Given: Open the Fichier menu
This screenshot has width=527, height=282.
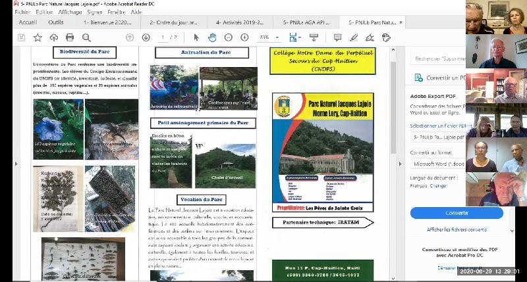Looking at the screenshot, I should (22, 12).
